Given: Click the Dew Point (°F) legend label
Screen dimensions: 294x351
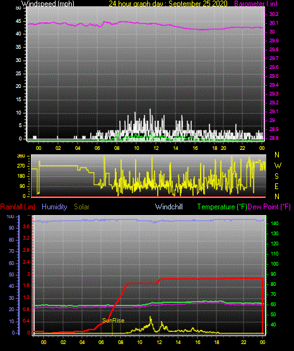Looking at the screenshot, I should 269,207.
